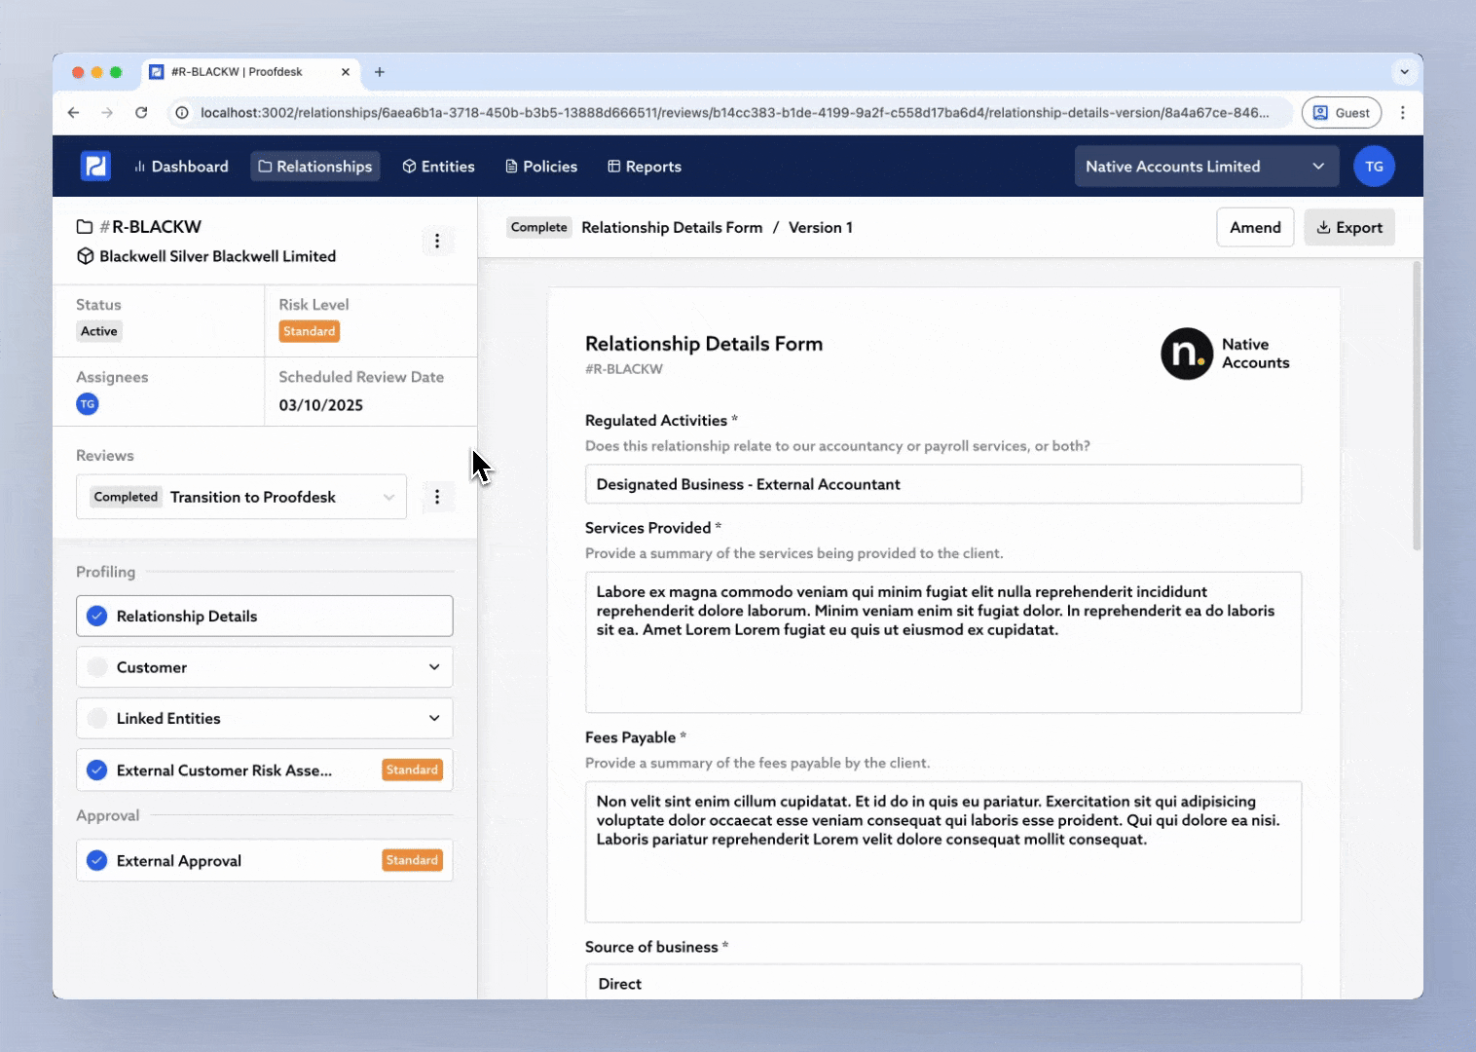Click three-dot menu beside R-BLACKW relationship

[x=437, y=241]
